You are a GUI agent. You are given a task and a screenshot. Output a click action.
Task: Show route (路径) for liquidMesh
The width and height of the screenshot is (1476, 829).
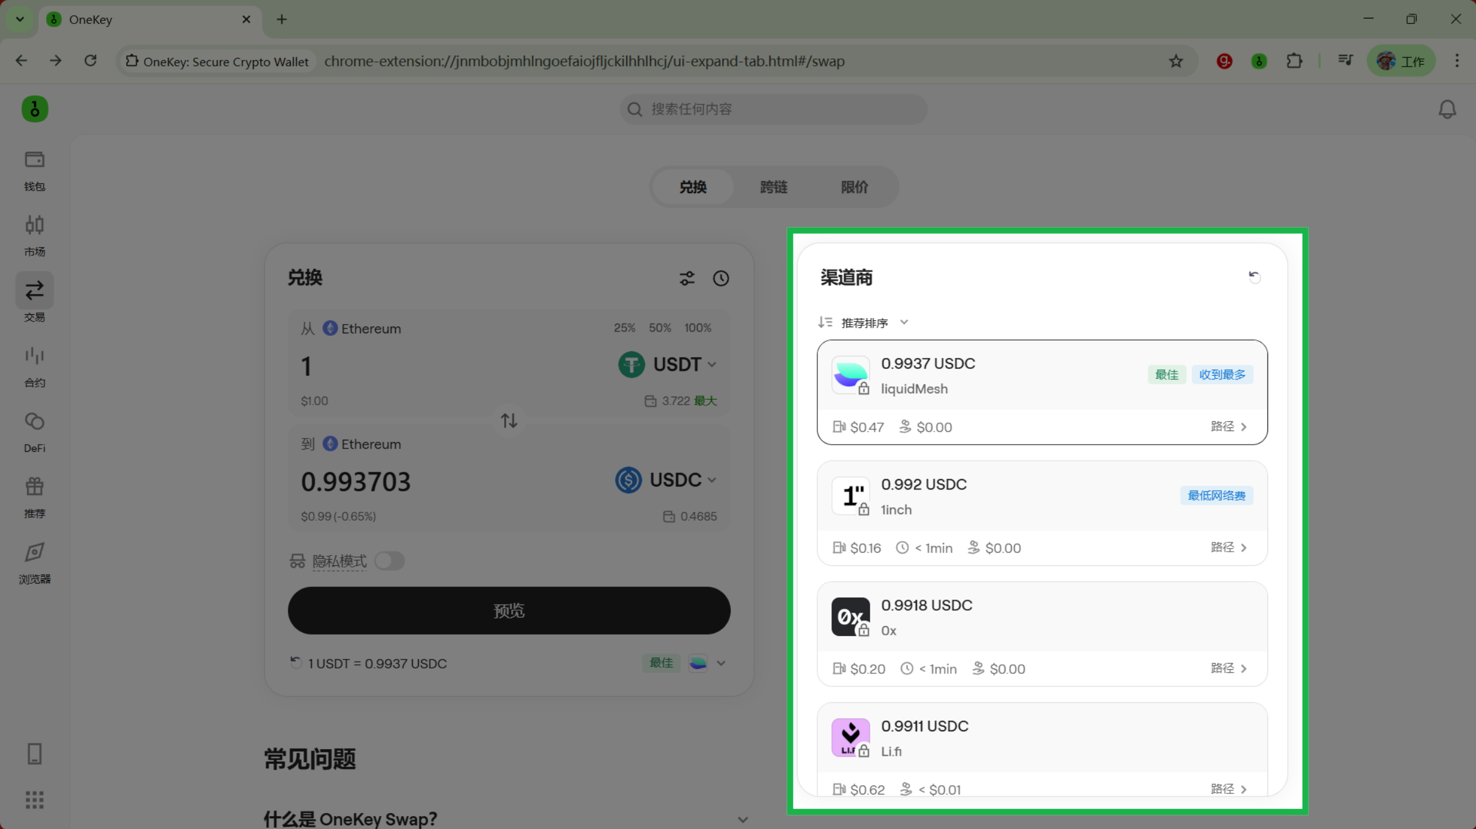1229,426
